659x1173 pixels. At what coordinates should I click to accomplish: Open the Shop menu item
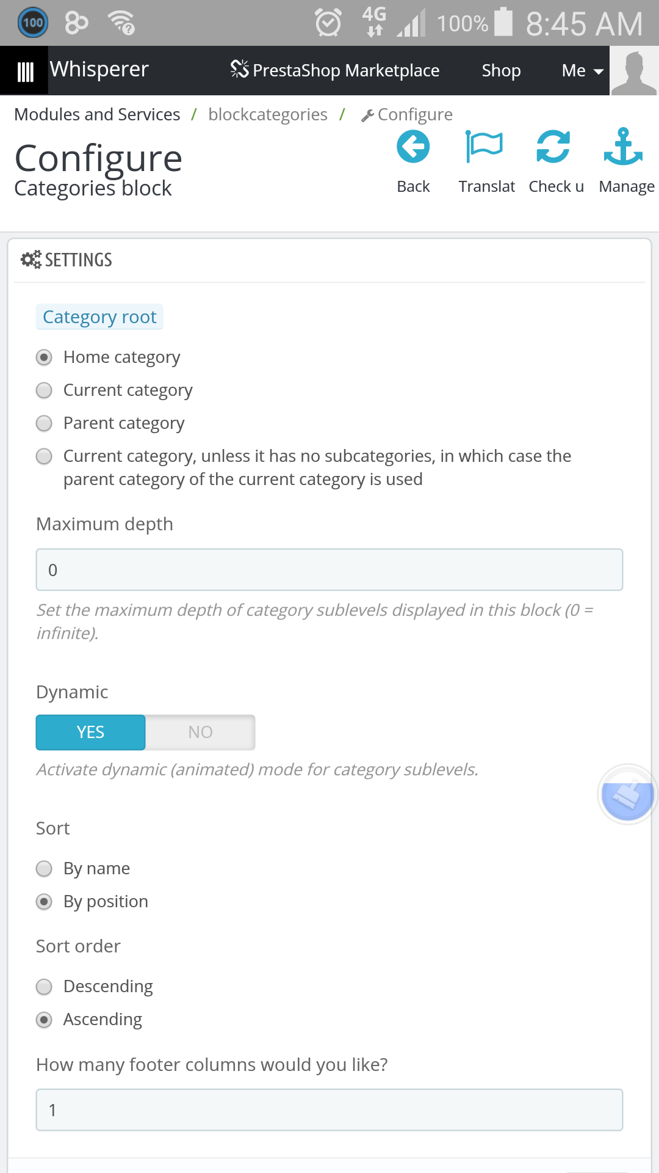point(501,71)
